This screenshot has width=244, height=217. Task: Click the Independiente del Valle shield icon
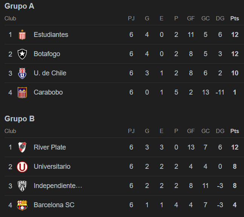coord(22,186)
